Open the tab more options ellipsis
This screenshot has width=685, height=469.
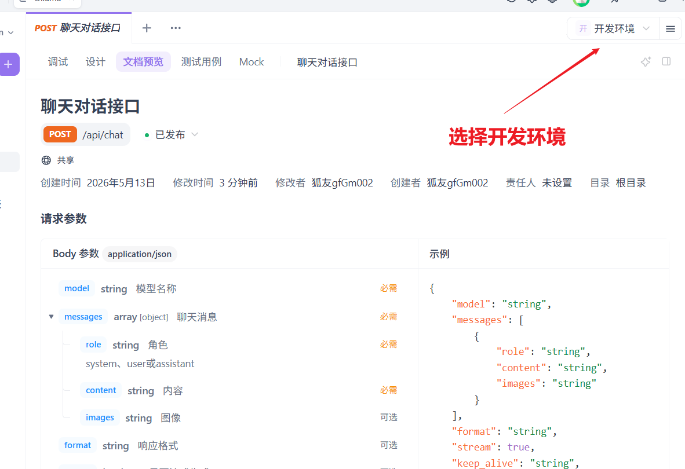point(176,28)
